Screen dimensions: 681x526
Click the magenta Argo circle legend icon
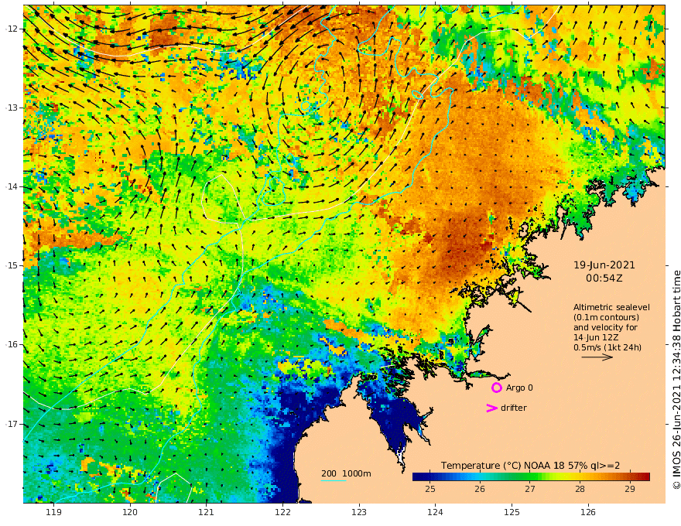[496, 388]
